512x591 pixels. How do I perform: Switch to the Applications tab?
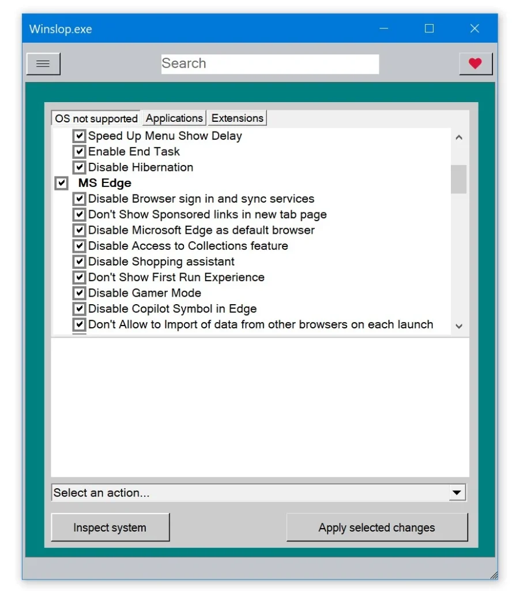coord(174,118)
